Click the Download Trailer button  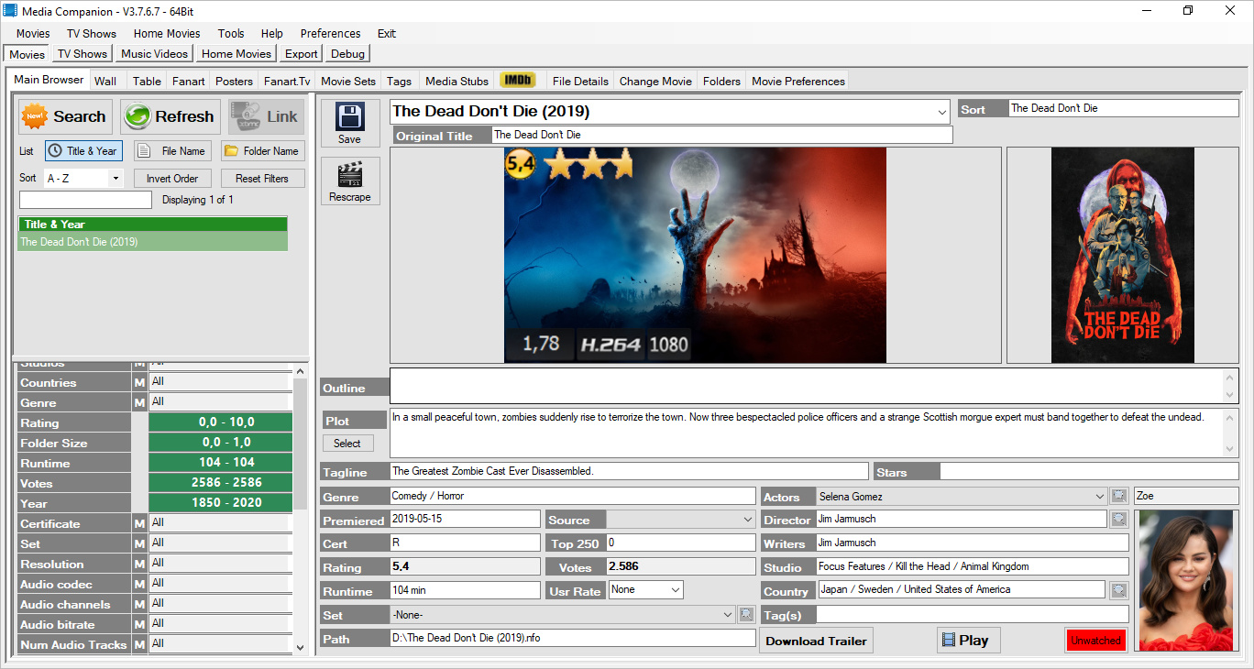point(816,641)
